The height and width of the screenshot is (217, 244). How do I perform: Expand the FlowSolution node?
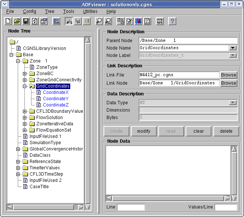[25, 118]
